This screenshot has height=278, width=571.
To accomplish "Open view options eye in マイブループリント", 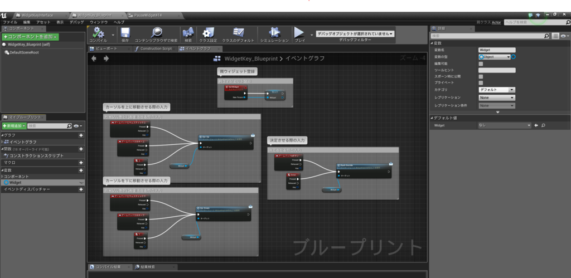I will tap(78, 125).
